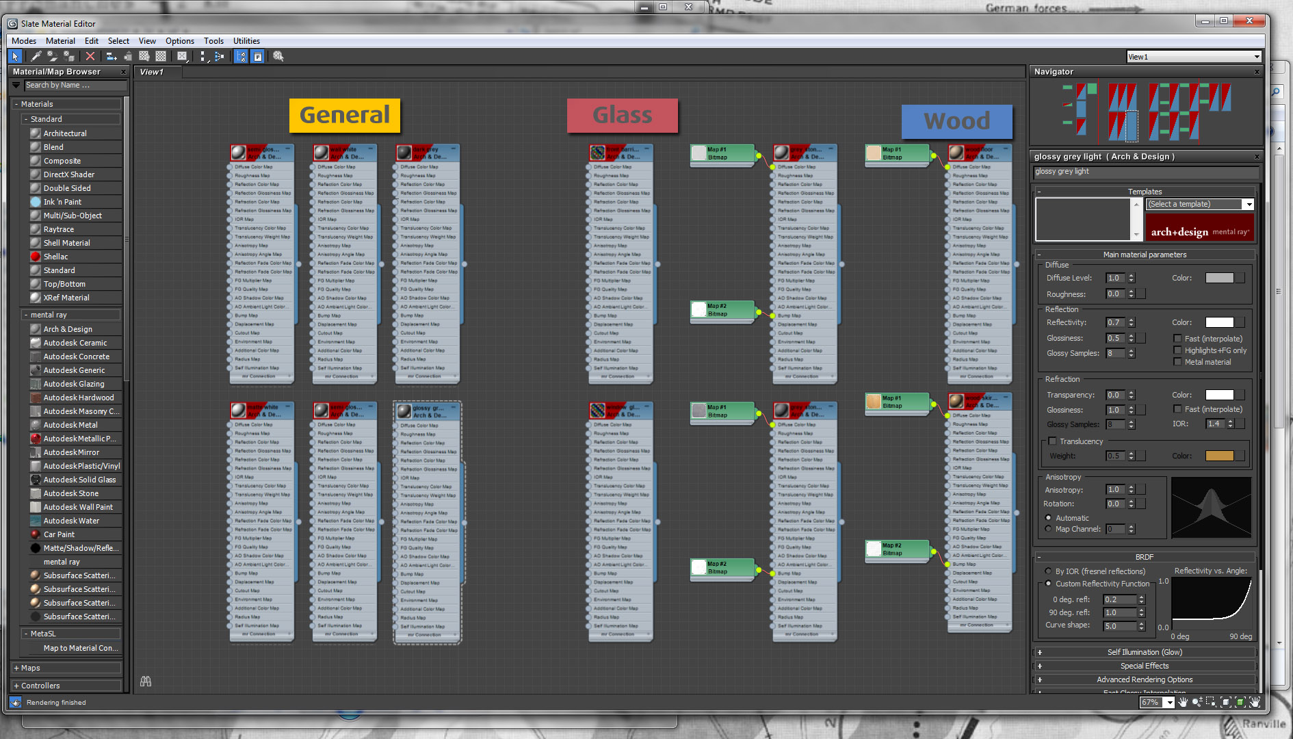
Task: Click the Zoom Region icon in the status bar
Action: [1211, 702]
